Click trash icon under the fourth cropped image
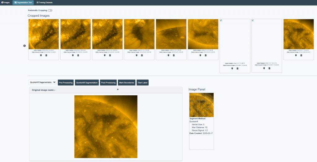The height and width of the screenshot is (162, 317). coord(142,56)
